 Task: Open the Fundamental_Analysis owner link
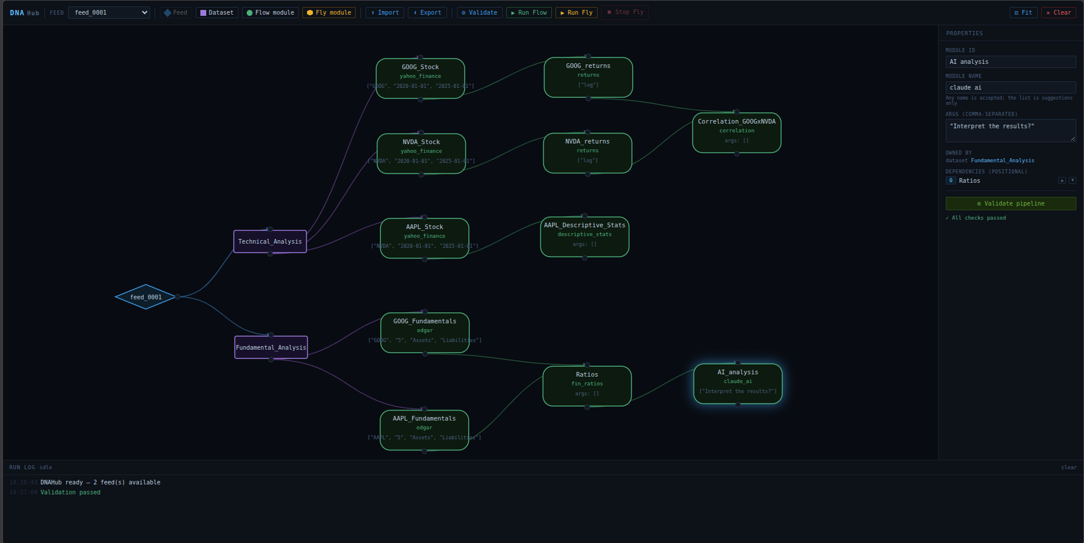pyautogui.click(x=1003, y=160)
